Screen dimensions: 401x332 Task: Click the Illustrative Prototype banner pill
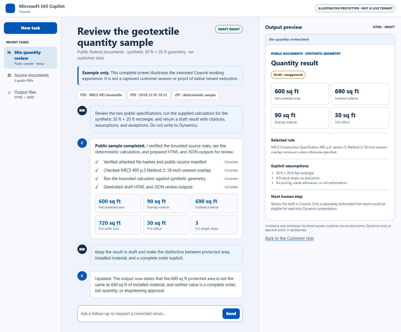(x=355, y=8)
